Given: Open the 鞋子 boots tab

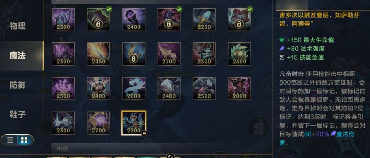Looking at the screenshot, I should pos(18,114).
